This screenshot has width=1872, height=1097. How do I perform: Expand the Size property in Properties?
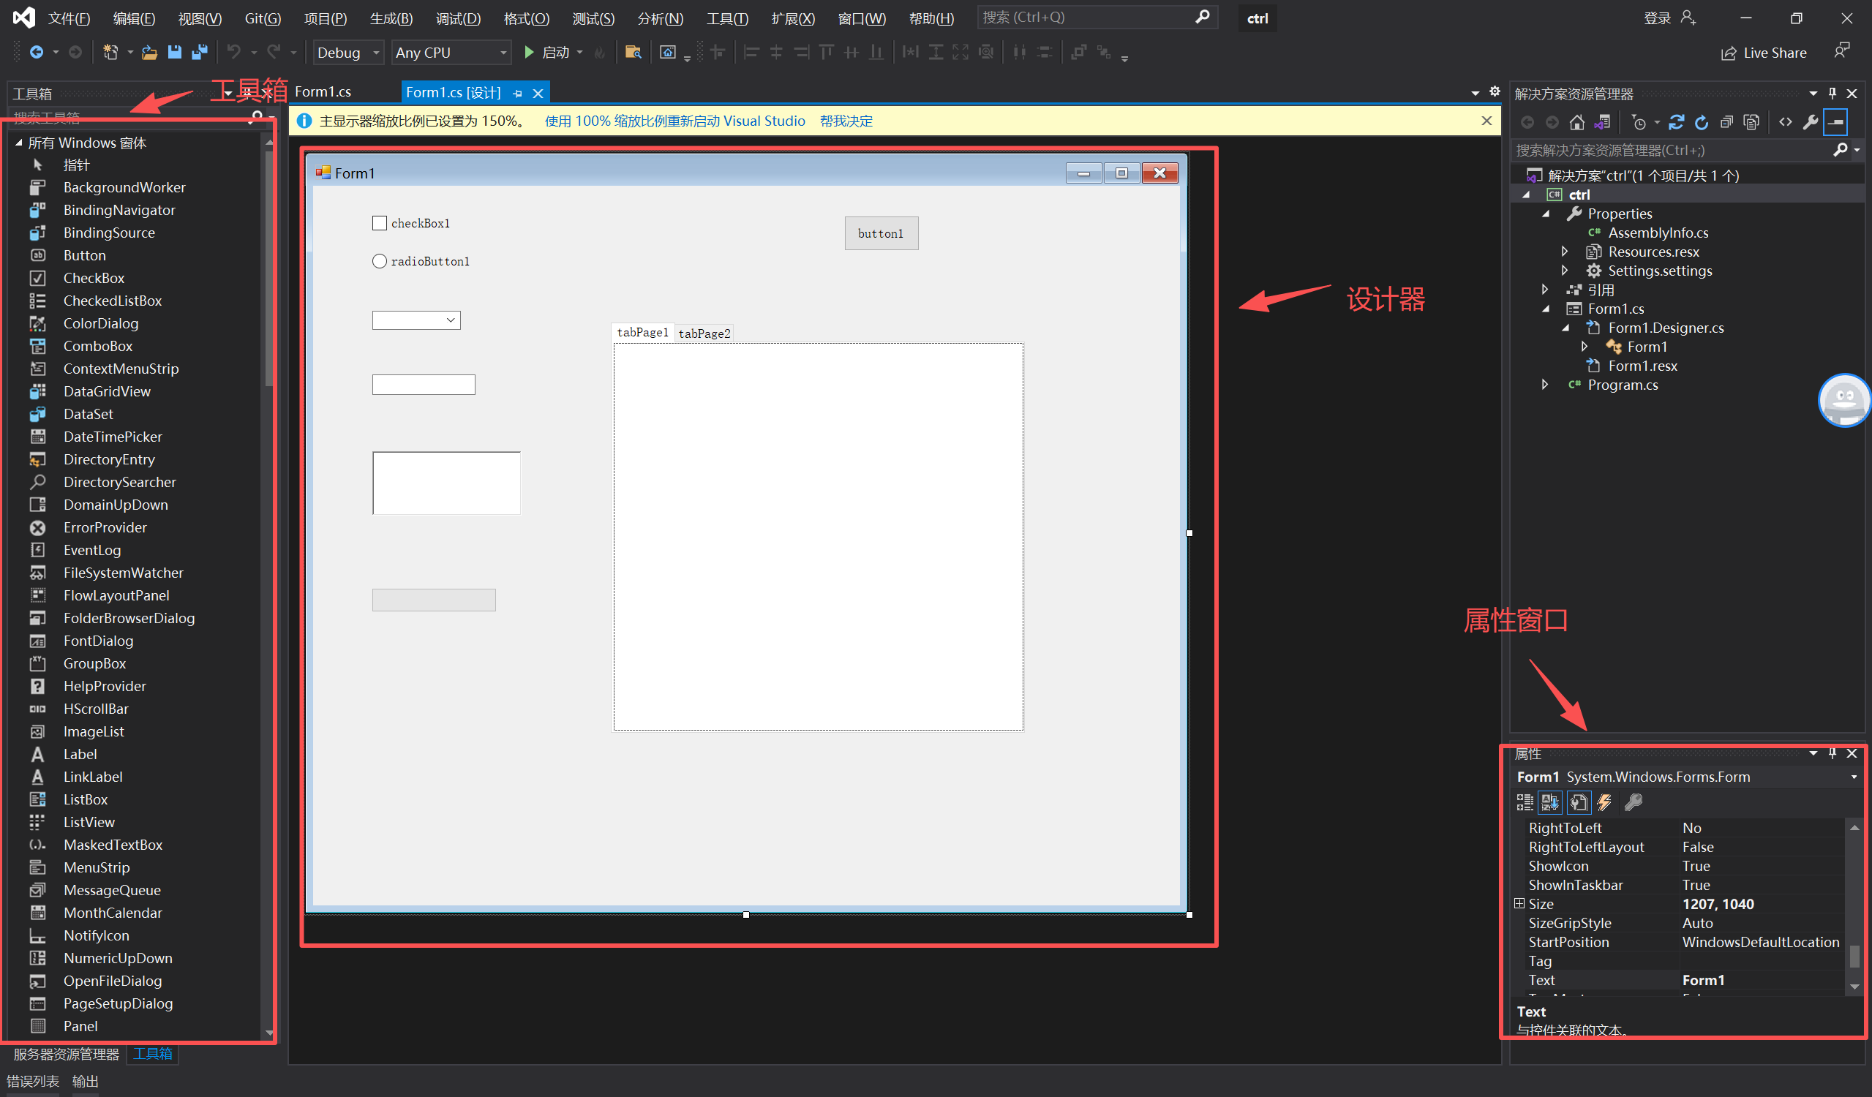click(x=1519, y=904)
